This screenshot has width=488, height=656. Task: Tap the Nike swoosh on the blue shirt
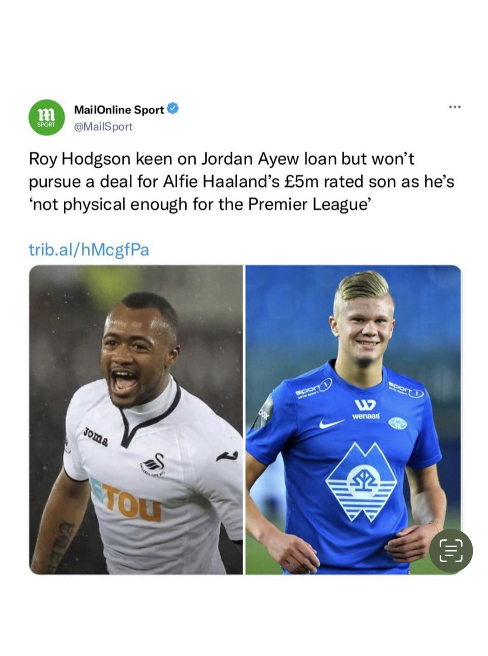(332, 423)
